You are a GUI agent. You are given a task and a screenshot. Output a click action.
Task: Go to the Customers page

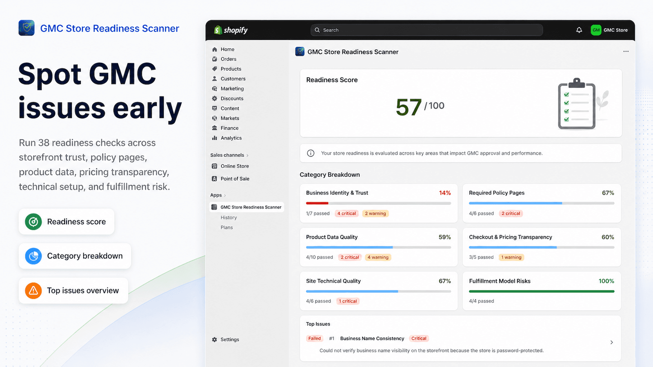(233, 79)
